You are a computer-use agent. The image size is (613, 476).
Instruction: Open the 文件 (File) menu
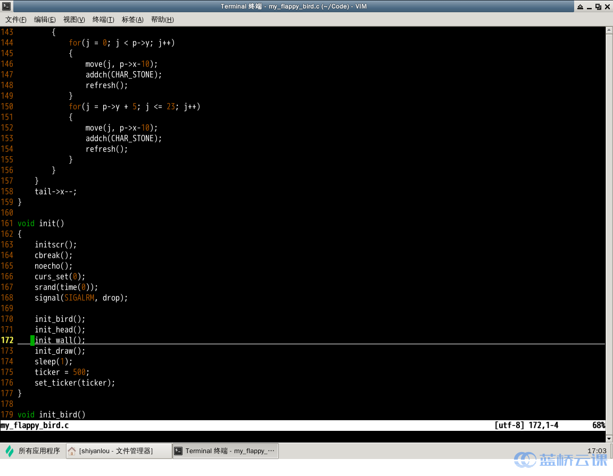[x=16, y=20]
